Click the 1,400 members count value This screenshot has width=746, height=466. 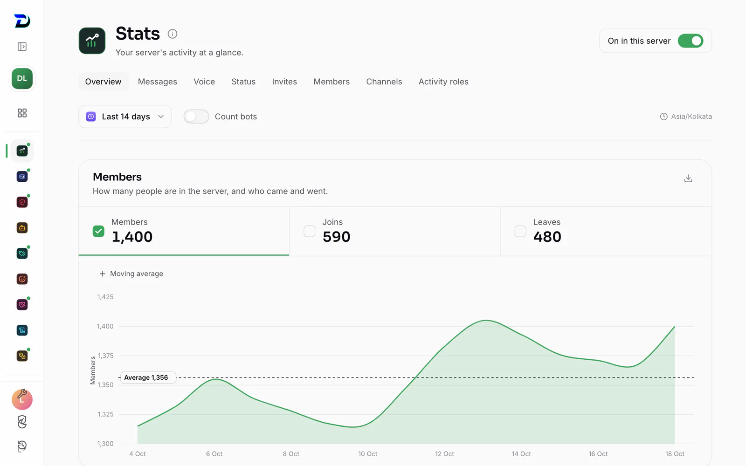[132, 237]
